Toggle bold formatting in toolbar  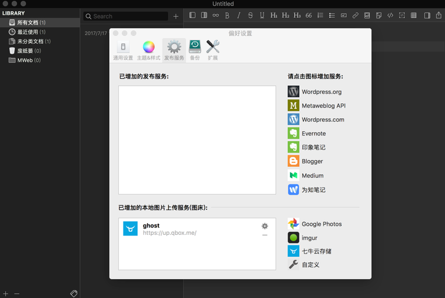pos(227,15)
